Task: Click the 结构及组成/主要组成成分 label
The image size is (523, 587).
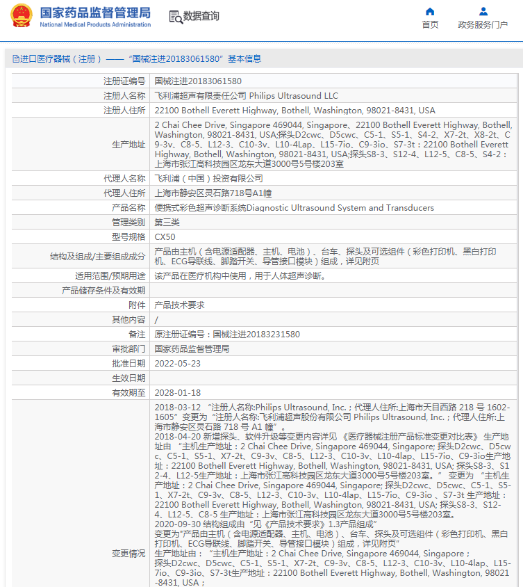Action: click(x=97, y=257)
